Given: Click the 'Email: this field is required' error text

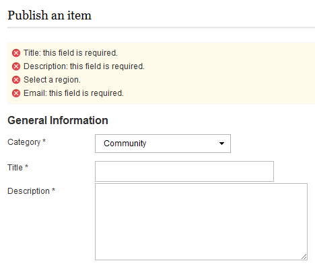Looking at the screenshot, I should click(73, 93).
